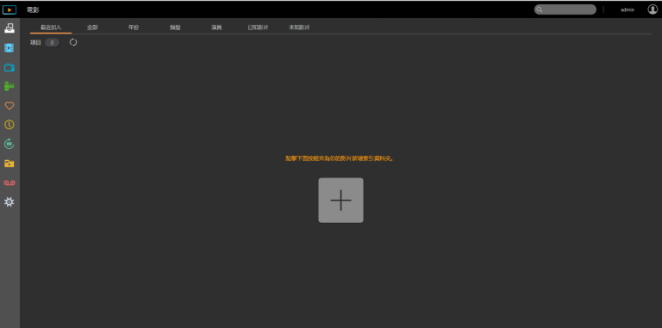The height and width of the screenshot is (328, 662).
Task: Click the app logo in the top-left corner
Action: coord(9,9)
